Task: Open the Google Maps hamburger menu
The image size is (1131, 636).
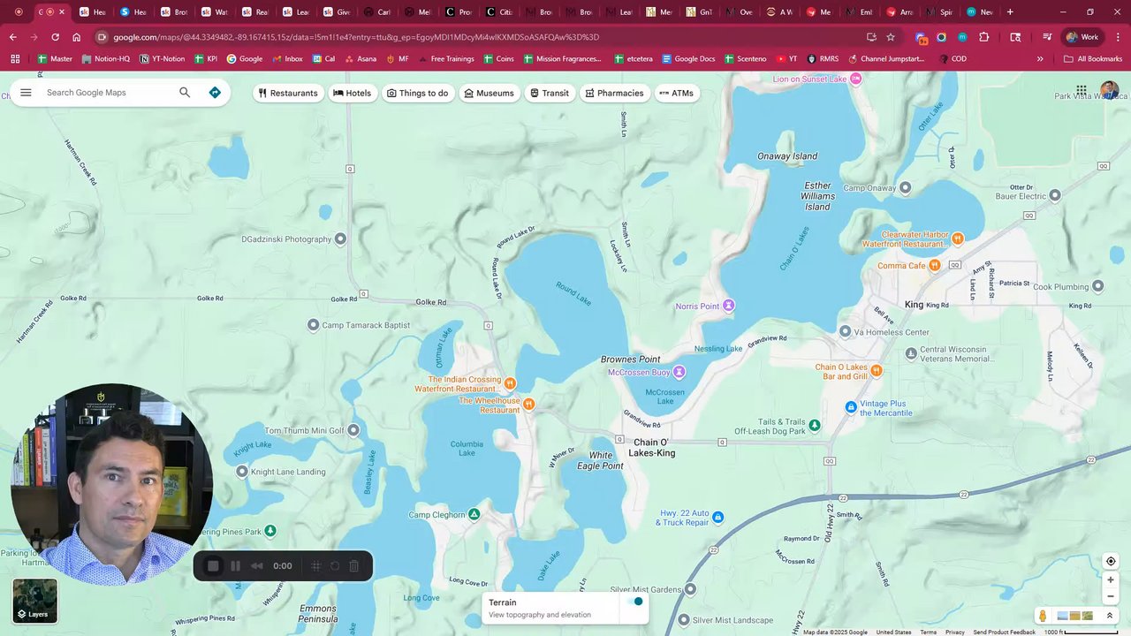Action: tap(26, 93)
